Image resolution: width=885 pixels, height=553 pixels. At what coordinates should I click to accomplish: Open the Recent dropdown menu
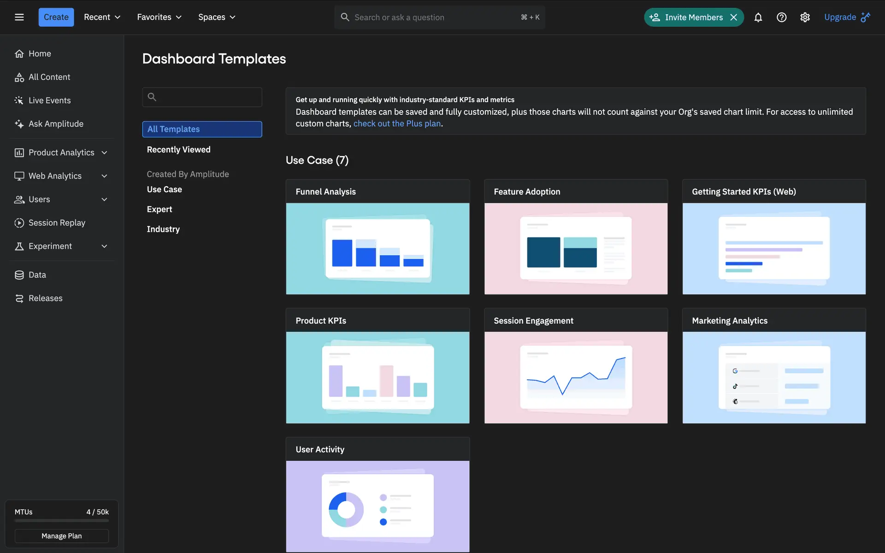pos(102,17)
